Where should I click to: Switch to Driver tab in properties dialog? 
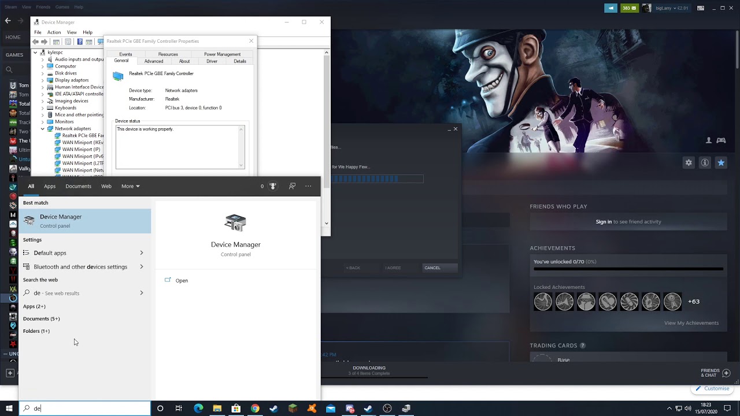click(212, 61)
